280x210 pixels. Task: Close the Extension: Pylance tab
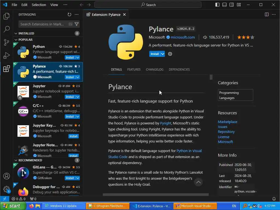coord(124,14)
